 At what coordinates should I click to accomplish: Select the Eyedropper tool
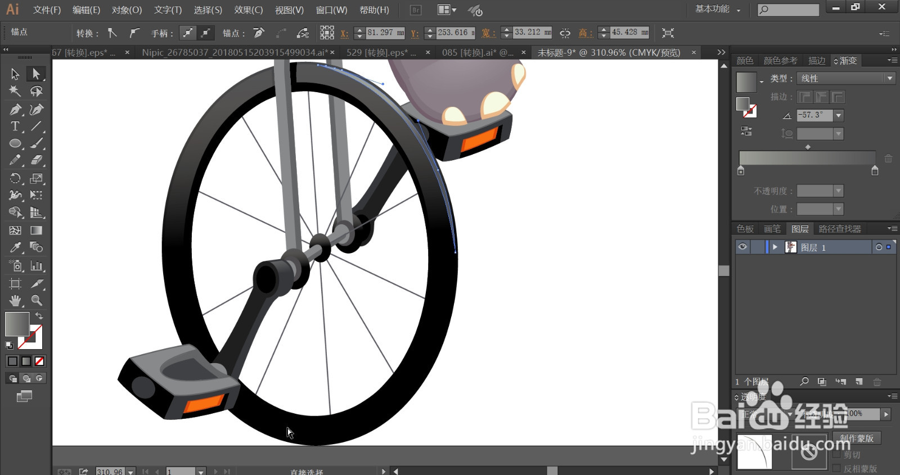[x=15, y=247]
